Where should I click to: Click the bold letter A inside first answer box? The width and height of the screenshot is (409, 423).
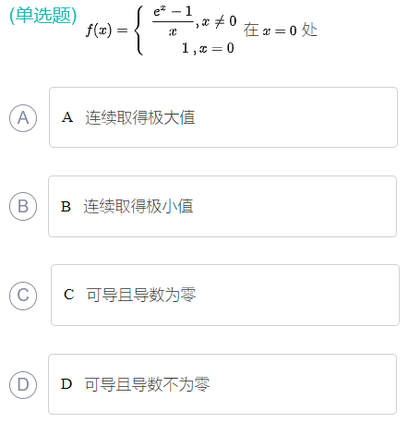pos(67,117)
